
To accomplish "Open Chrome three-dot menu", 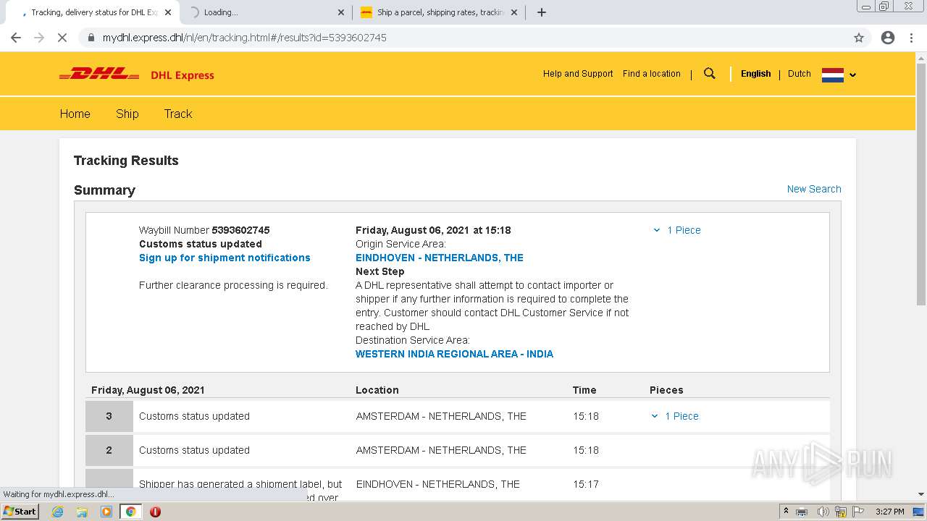I will click(911, 38).
